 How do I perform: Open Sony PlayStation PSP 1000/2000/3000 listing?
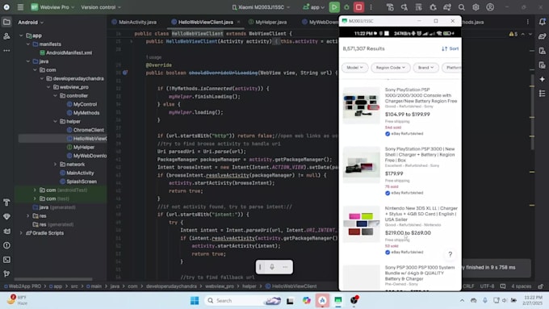point(421,95)
